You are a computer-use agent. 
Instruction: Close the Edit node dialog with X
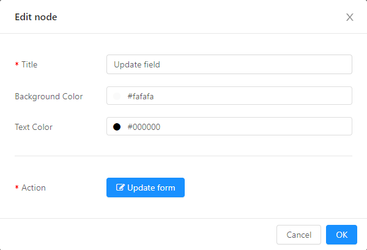coord(350,17)
